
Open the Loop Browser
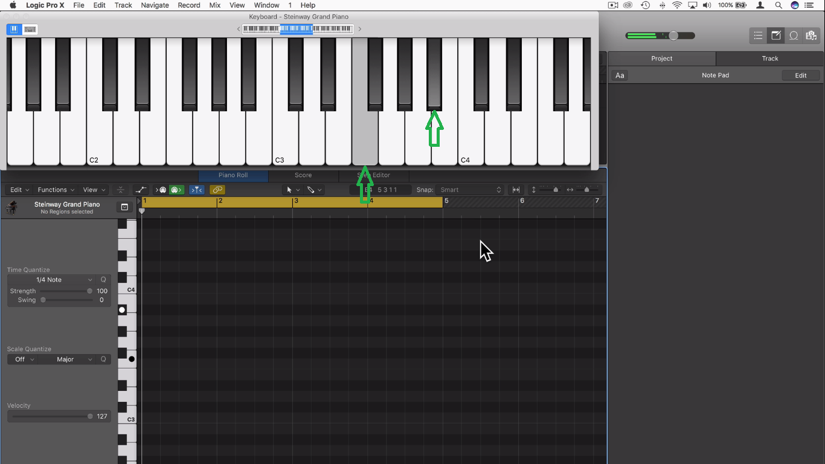[794, 36]
